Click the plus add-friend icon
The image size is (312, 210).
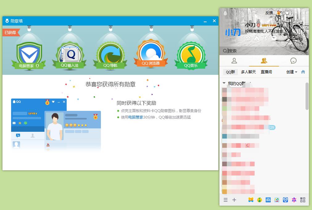(234, 200)
